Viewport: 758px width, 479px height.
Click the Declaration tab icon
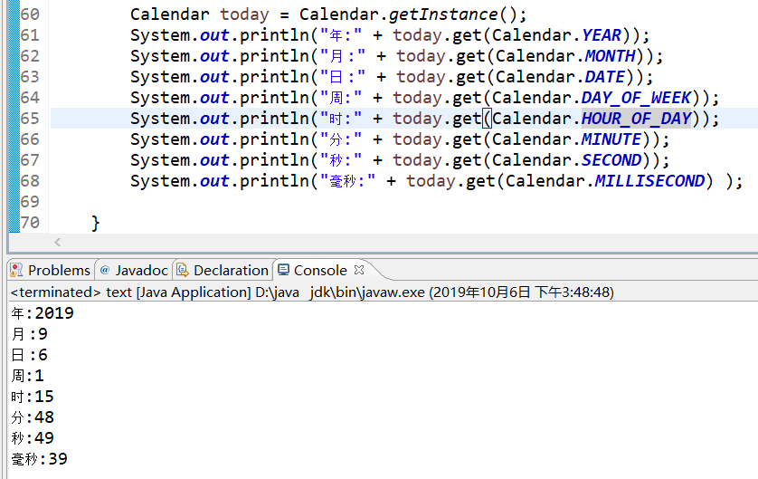point(182,270)
